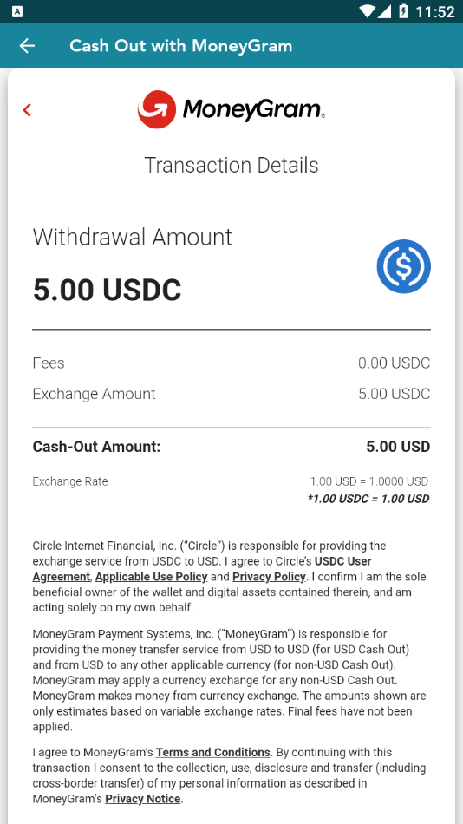Image resolution: width=463 pixels, height=824 pixels.
Task: Tap the Cash-Out Amount 5.00 USD value
Action: (x=398, y=447)
